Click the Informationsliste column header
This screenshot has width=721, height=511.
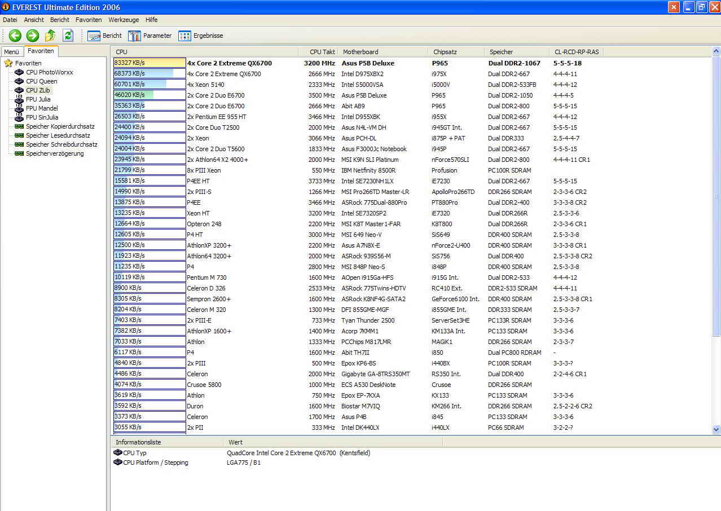167,442
